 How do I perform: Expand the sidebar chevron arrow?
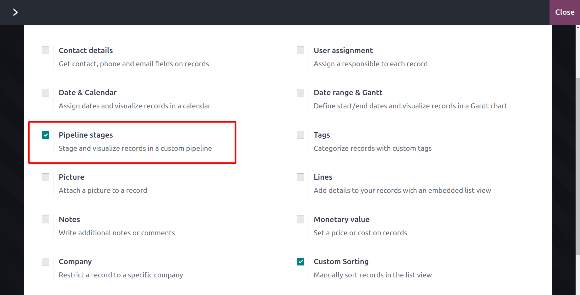click(x=15, y=12)
